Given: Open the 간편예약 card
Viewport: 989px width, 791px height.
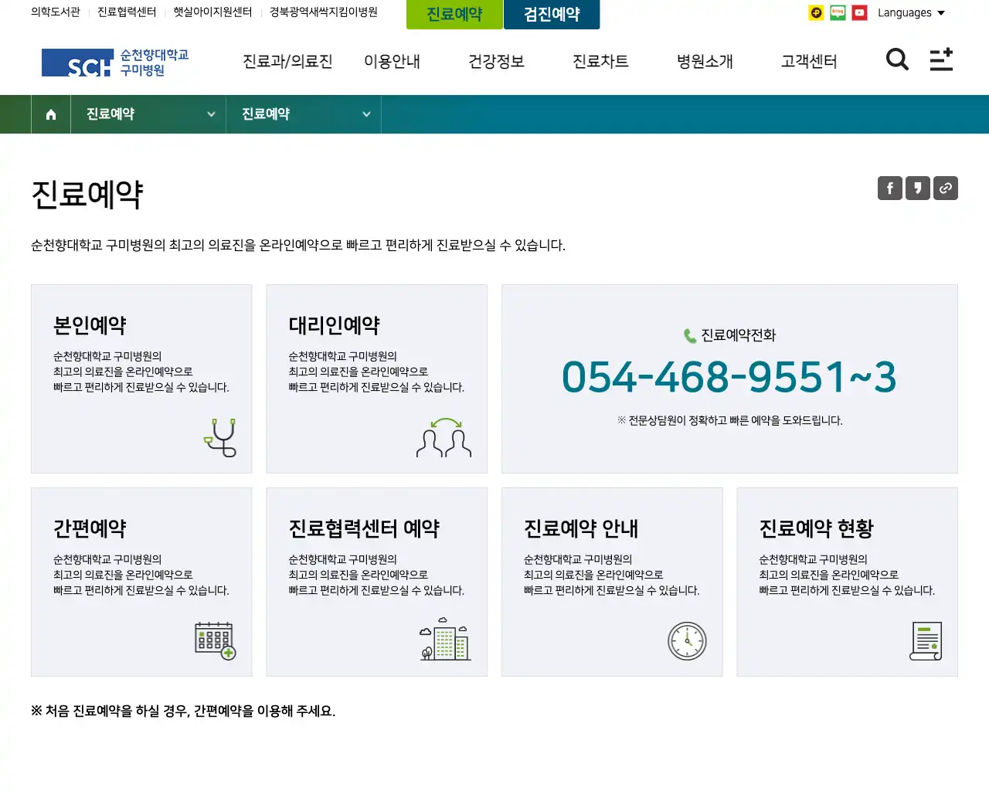Looking at the screenshot, I should [141, 582].
